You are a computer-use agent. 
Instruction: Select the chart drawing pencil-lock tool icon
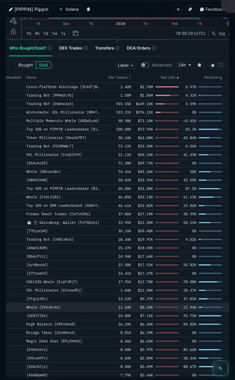coord(13,21)
